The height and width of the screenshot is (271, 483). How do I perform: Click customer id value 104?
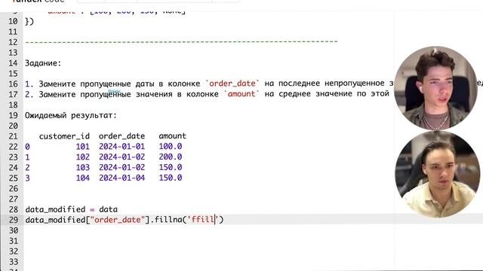pyautogui.click(x=82, y=178)
